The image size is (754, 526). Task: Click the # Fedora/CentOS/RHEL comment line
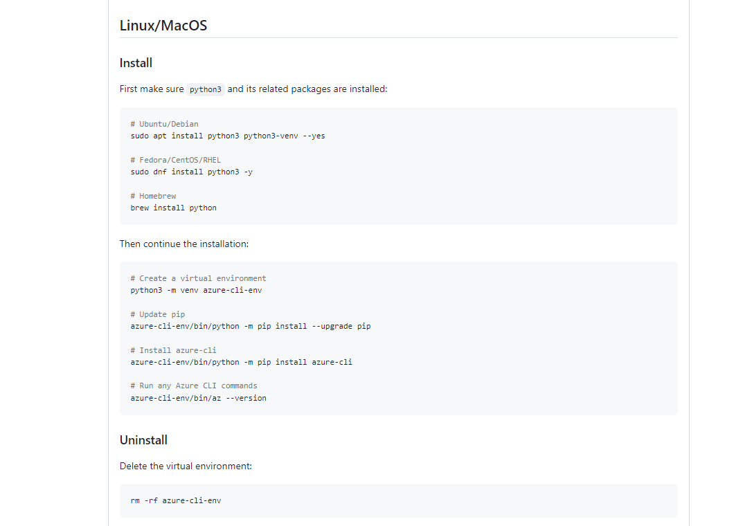pyautogui.click(x=175, y=159)
